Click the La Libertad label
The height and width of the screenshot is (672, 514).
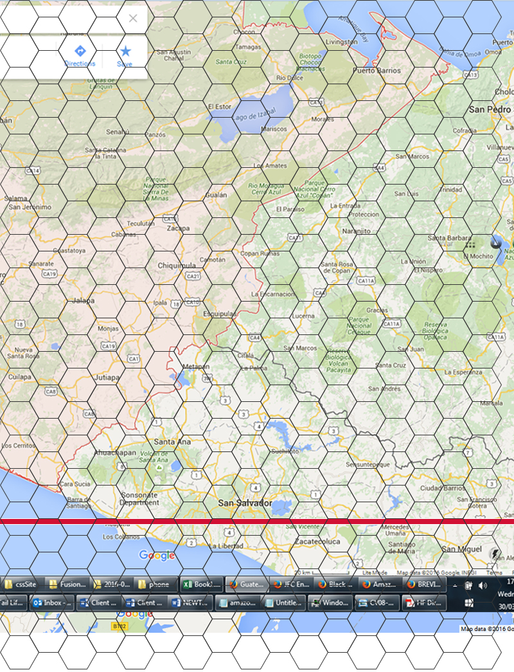tap(226, 546)
